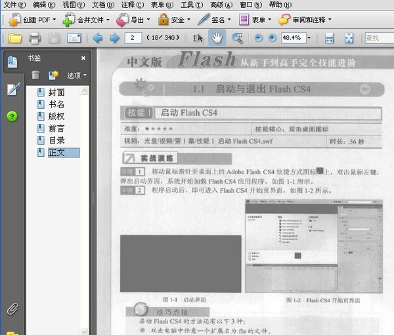Click the 安全 padlock icon
Viewport: 394px width, 335px height.
(163, 19)
